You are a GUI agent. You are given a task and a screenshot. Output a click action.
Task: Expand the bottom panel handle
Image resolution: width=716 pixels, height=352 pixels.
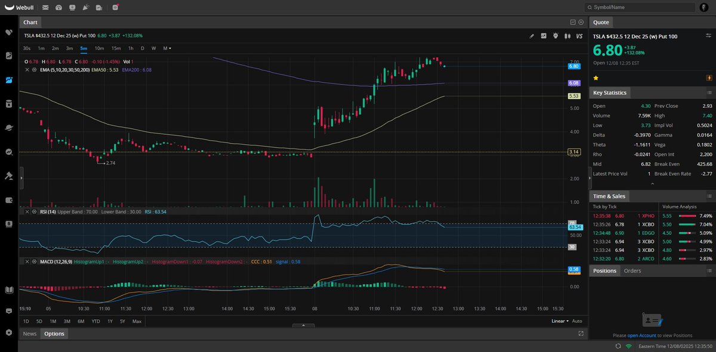point(304,325)
